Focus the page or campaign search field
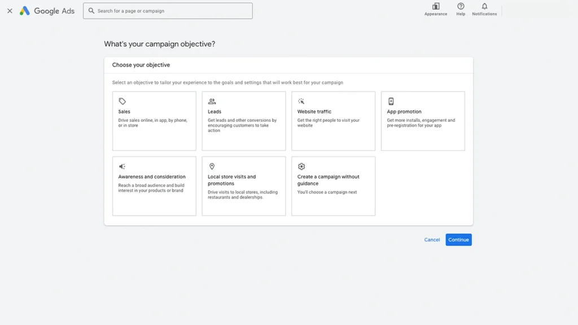This screenshot has height=325, width=578. click(x=168, y=11)
